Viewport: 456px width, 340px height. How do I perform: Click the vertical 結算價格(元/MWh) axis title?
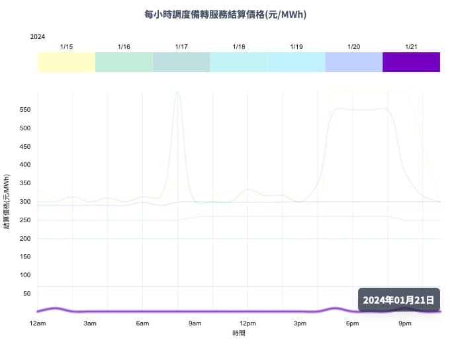coord(7,202)
